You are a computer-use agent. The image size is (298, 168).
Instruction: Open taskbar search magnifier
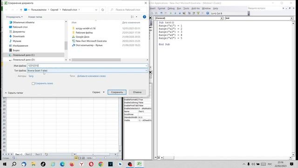(14, 164)
